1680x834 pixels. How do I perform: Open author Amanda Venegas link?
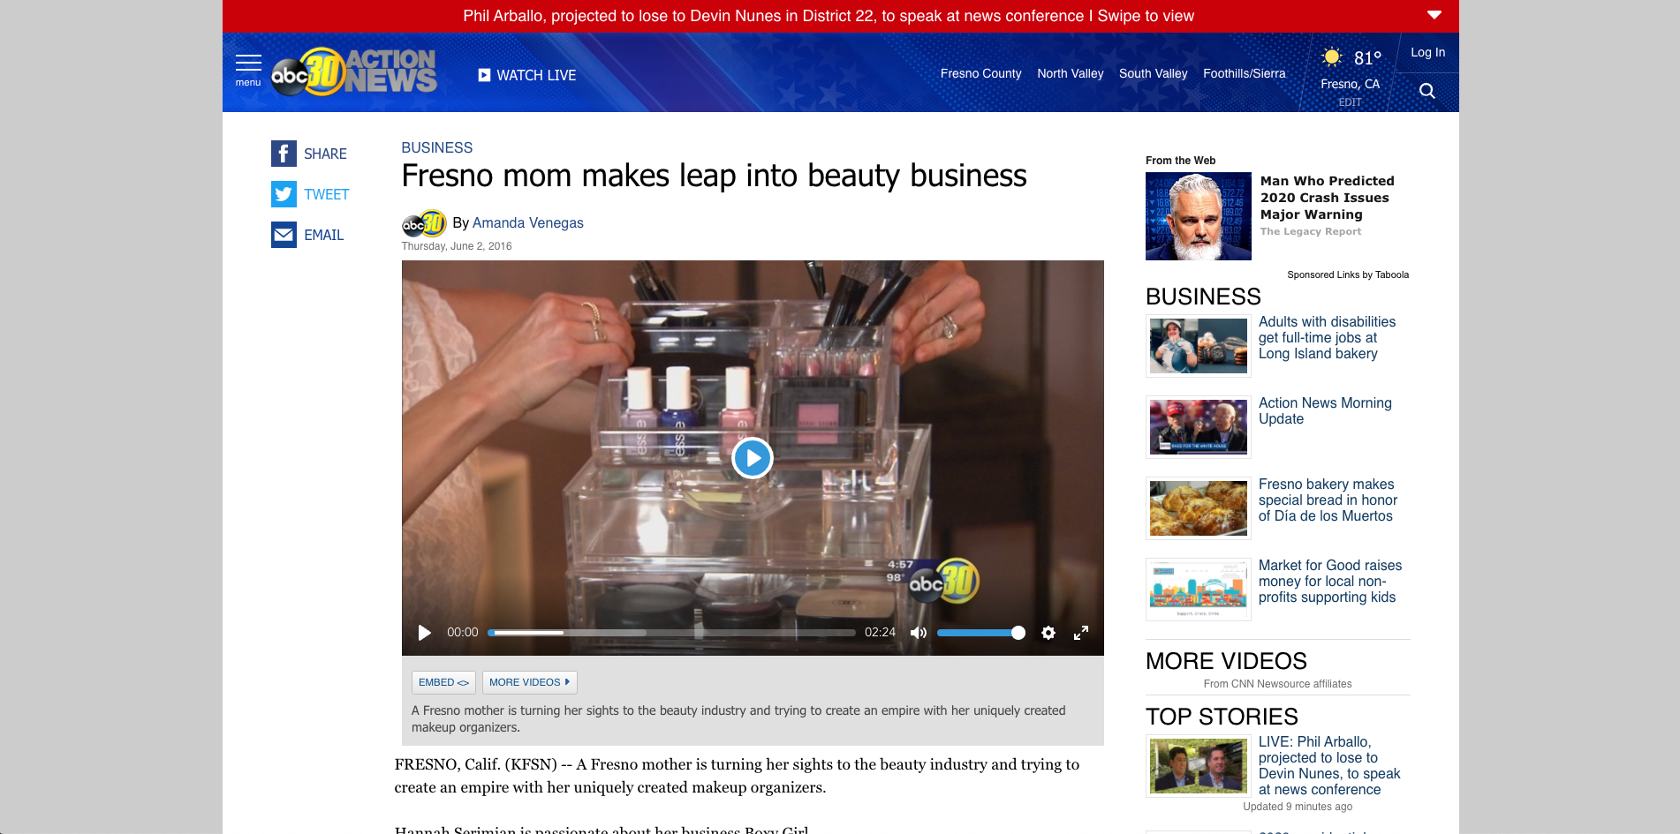coord(527,222)
